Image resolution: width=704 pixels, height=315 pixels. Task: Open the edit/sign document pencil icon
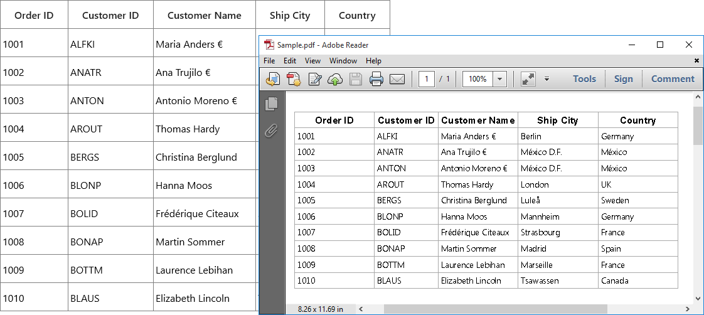coord(315,80)
